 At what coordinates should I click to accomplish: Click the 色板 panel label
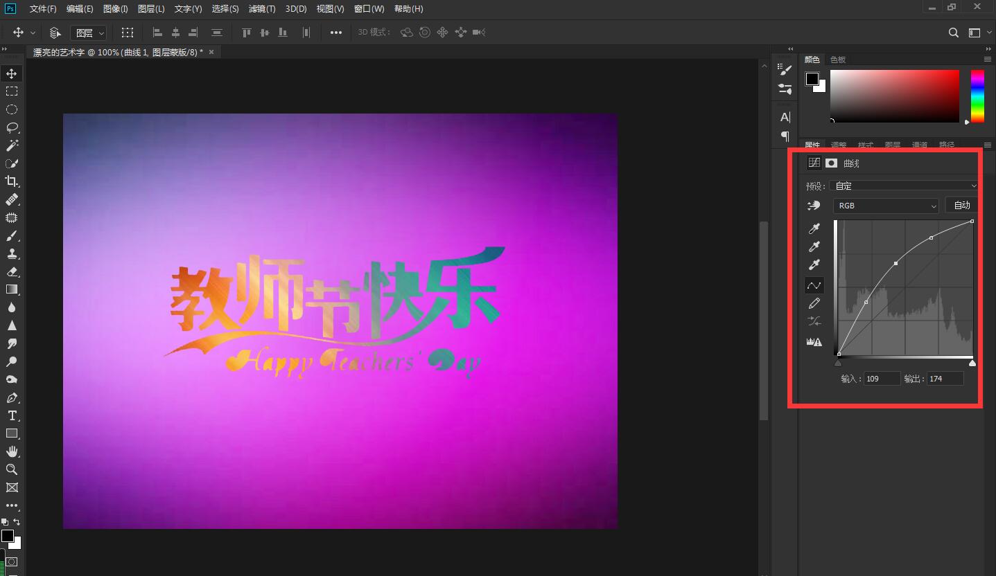(836, 59)
